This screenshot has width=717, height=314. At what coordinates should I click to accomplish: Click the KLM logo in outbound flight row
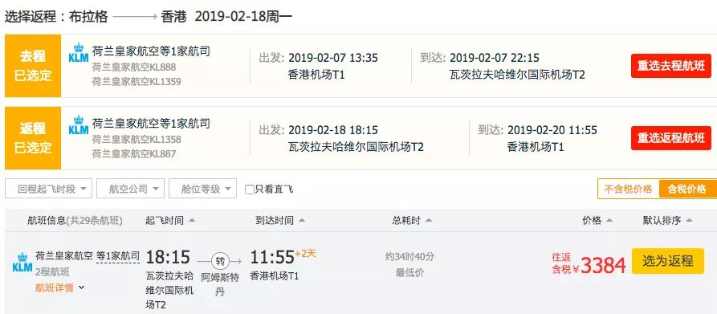[78, 53]
